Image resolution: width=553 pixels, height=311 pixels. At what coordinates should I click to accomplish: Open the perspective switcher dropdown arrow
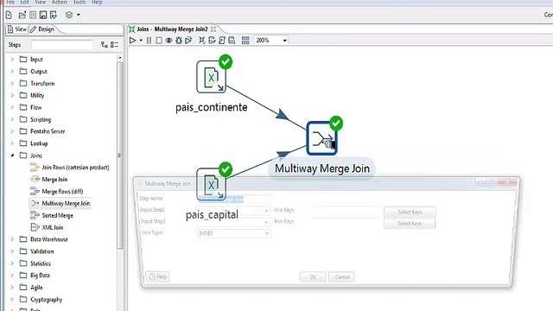click(x=79, y=15)
